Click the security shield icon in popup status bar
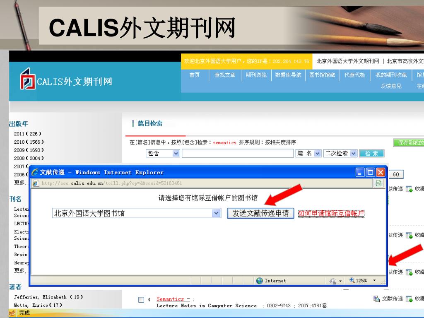The width and height of the screenshot is (424, 318). (x=332, y=281)
